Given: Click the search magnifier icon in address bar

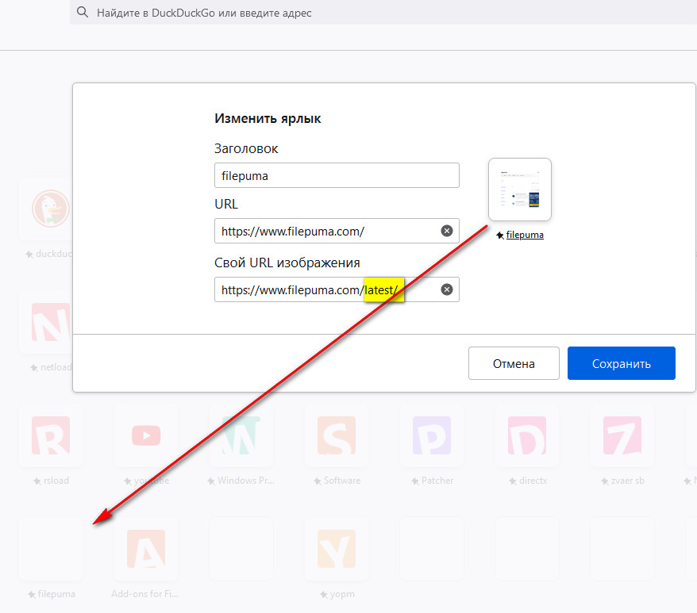Looking at the screenshot, I should [83, 13].
